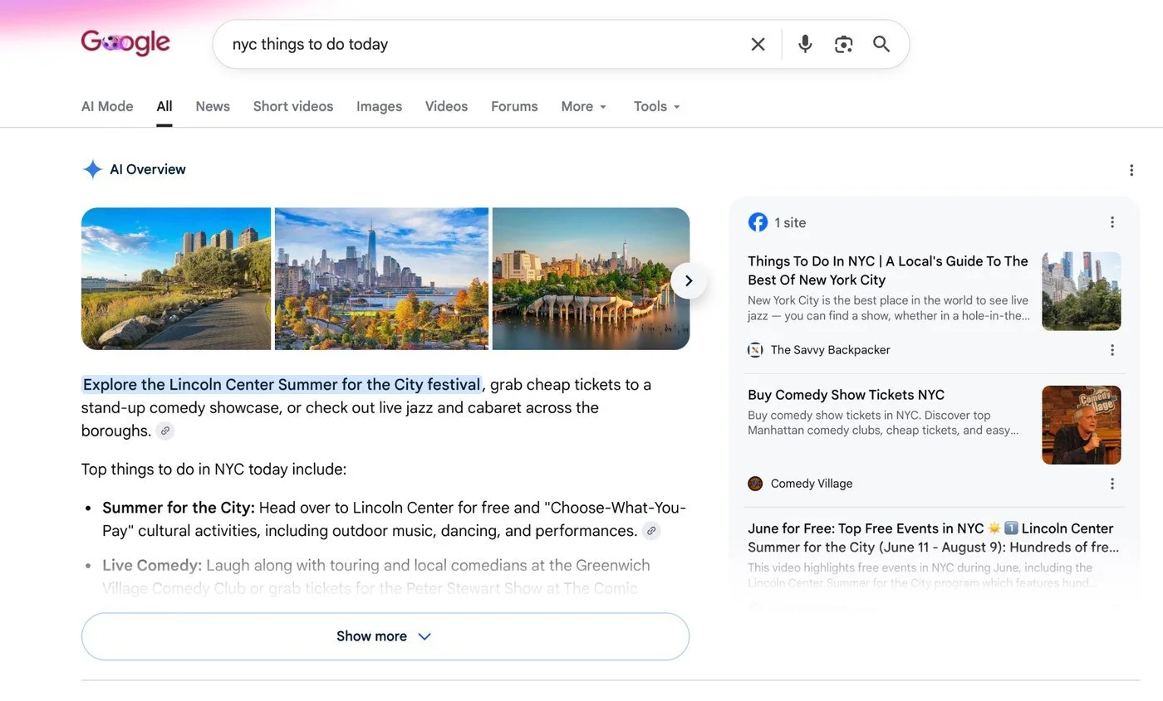Image resolution: width=1163 pixels, height=701 pixels.
Task: Open AI Overview three-dot options menu
Action: [x=1131, y=170]
